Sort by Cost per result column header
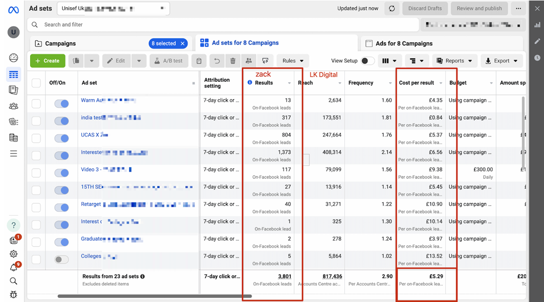The height and width of the screenshot is (302, 544). (x=417, y=83)
